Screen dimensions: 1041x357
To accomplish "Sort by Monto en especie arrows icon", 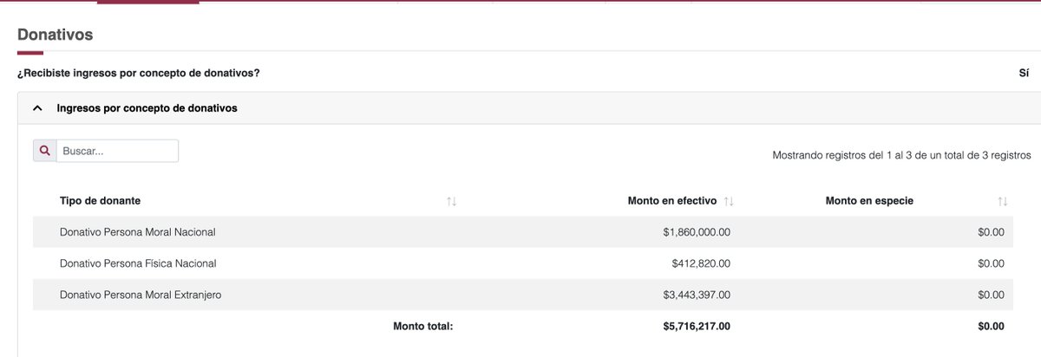I will coord(1003,201).
